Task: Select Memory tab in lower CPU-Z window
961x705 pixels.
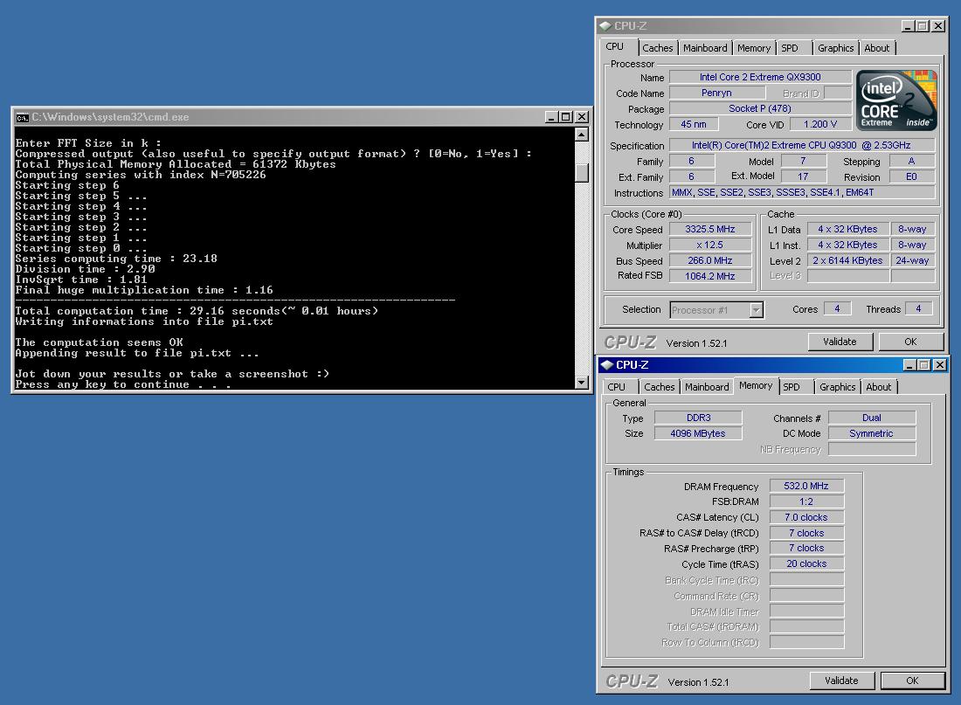Action: tap(756, 385)
